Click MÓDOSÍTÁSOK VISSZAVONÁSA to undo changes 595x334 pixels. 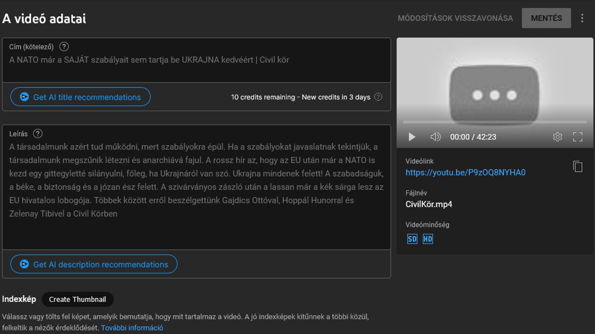point(455,19)
